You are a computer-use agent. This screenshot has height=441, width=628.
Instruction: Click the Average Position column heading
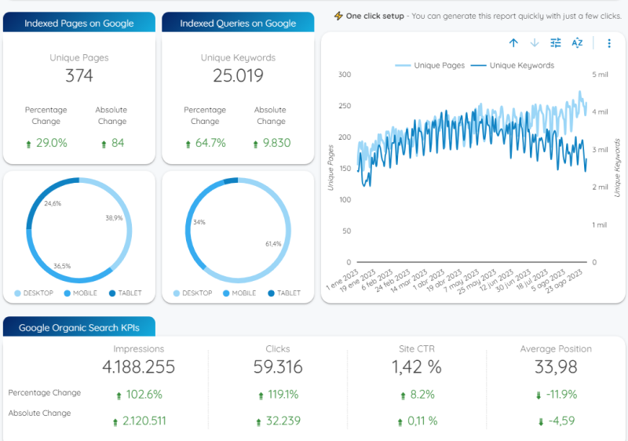pyautogui.click(x=556, y=349)
